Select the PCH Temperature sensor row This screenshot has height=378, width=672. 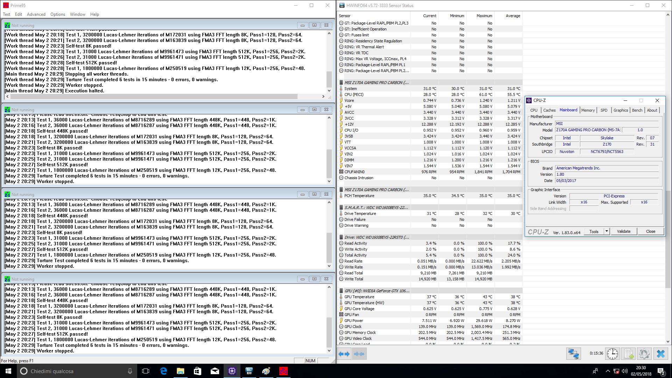click(430, 196)
